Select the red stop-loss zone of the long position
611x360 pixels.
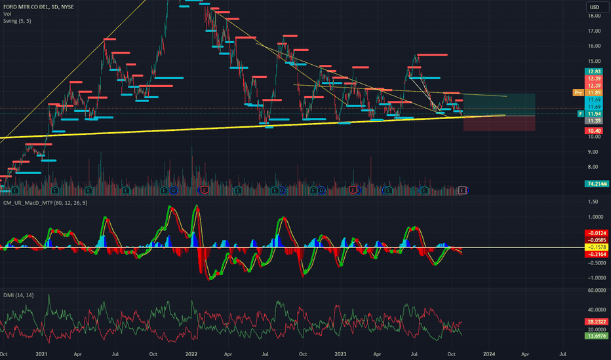point(499,123)
